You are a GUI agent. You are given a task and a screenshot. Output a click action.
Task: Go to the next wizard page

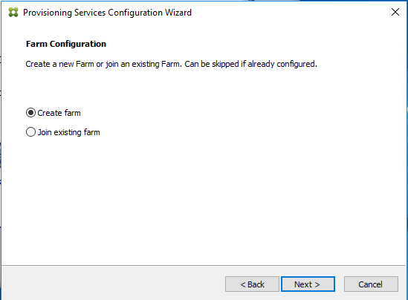point(308,284)
